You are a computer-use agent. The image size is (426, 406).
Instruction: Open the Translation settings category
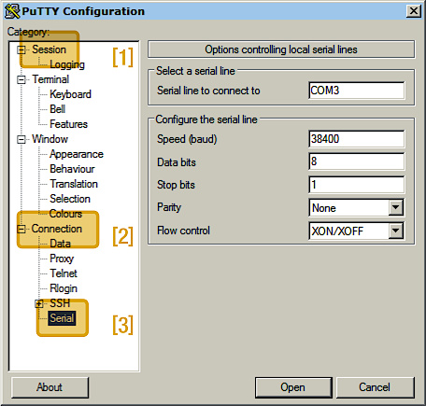pyautogui.click(x=74, y=184)
